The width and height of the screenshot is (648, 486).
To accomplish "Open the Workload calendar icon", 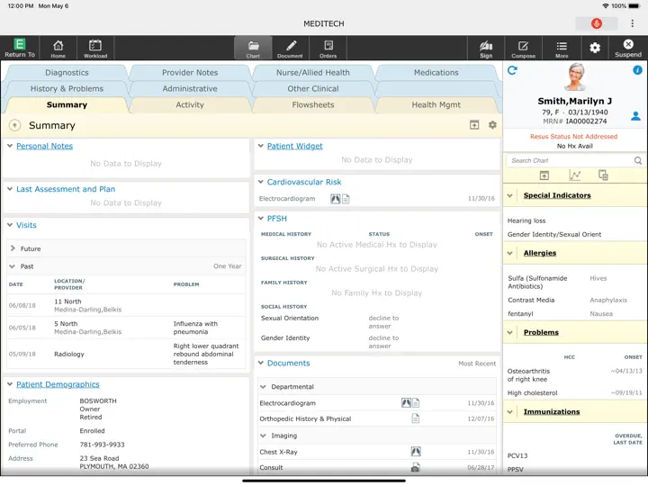I will point(95,49).
